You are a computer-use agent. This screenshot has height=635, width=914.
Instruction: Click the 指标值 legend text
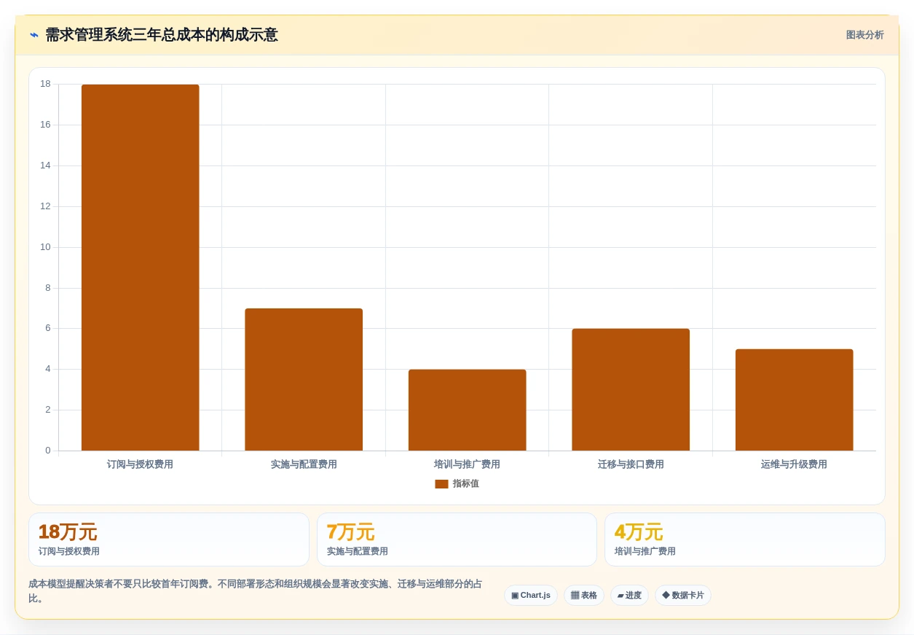[x=466, y=484]
